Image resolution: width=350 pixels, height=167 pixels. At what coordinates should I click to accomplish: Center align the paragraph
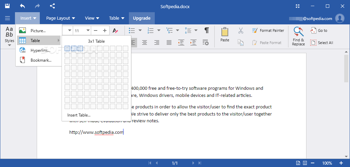[x=145, y=42]
